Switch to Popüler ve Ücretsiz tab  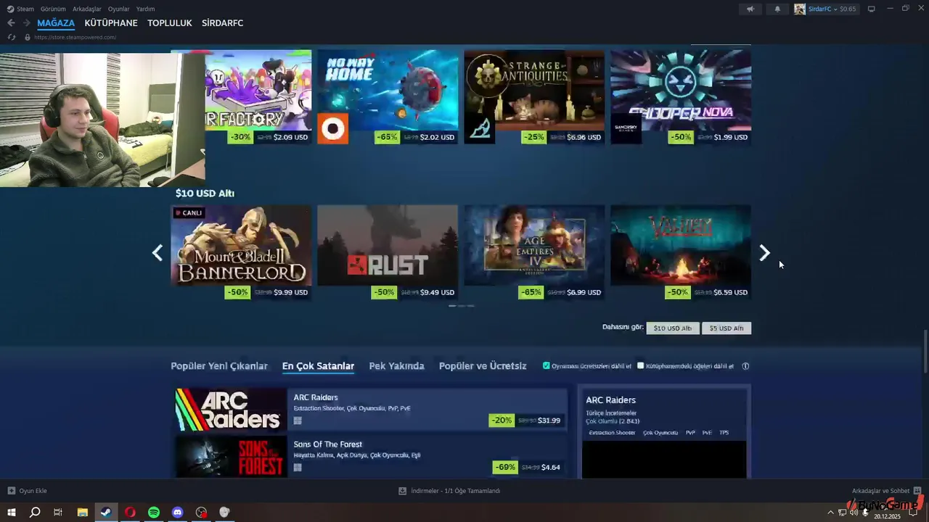pyautogui.click(x=483, y=366)
